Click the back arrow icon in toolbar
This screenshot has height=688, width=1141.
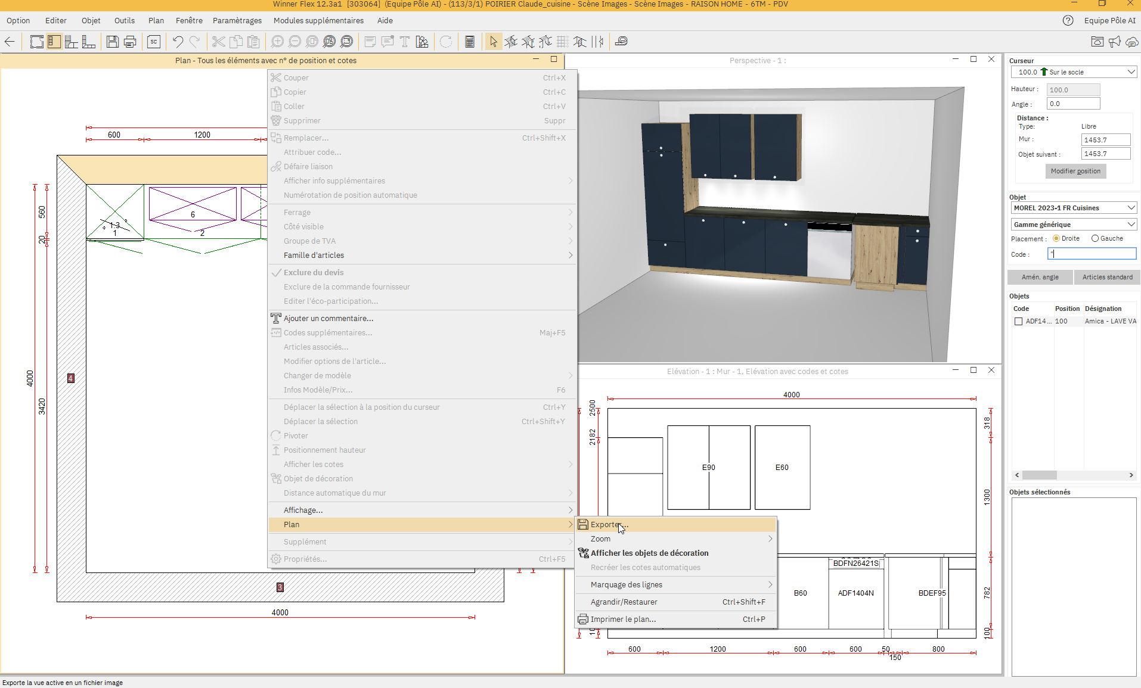click(10, 42)
